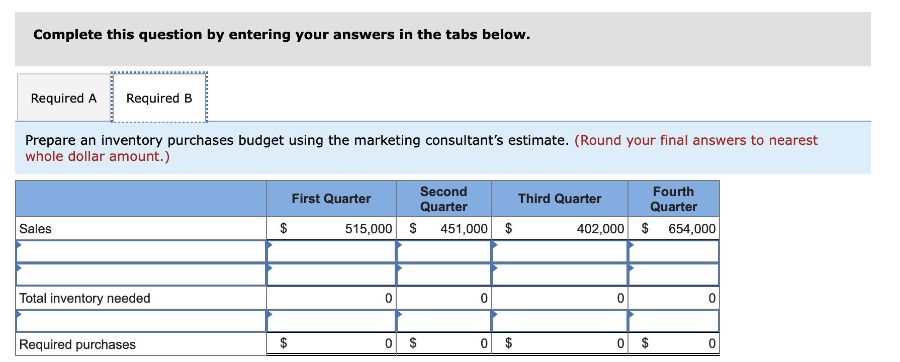Click Fourth Quarter cell below Total inventory needed
The width and height of the screenshot is (900, 362).
(x=674, y=321)
